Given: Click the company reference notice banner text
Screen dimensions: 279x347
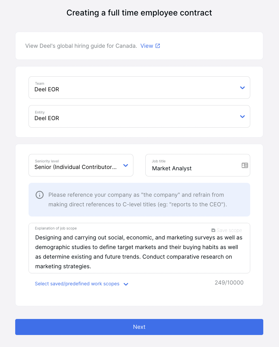Looking at the screenshot, I should point(138,200).
